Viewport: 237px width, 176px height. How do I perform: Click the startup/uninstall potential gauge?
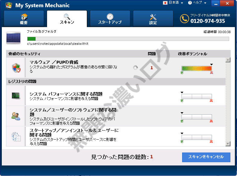(197, 137)
